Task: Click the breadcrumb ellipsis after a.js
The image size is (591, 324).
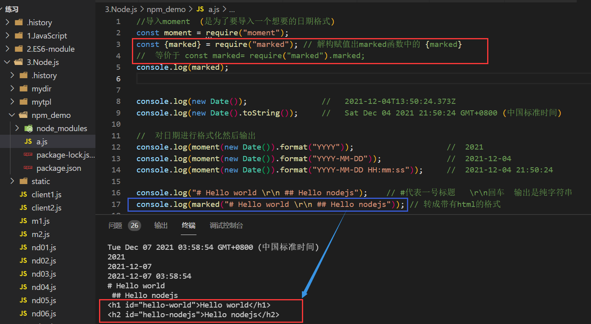Action: tap(232, 9)
